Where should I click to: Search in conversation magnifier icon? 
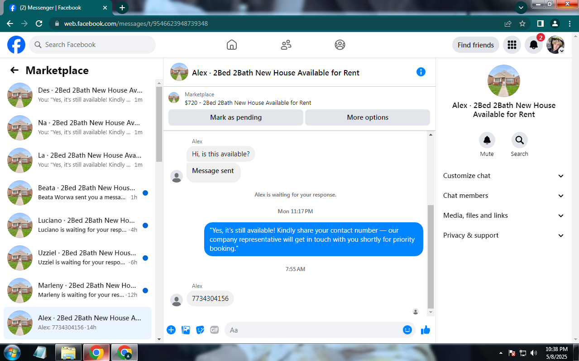pos(519,140)
